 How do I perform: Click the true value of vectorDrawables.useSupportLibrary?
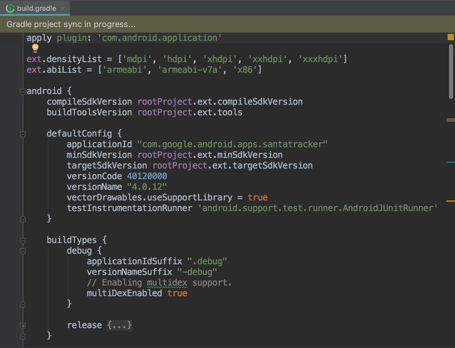[x=257, y=197]
